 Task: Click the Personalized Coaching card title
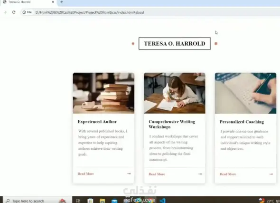pos(242,122)
